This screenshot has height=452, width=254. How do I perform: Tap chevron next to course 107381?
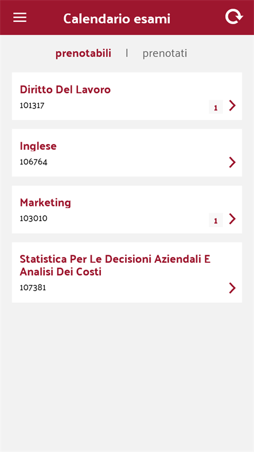pyautogui.click(x=232, y=288)
